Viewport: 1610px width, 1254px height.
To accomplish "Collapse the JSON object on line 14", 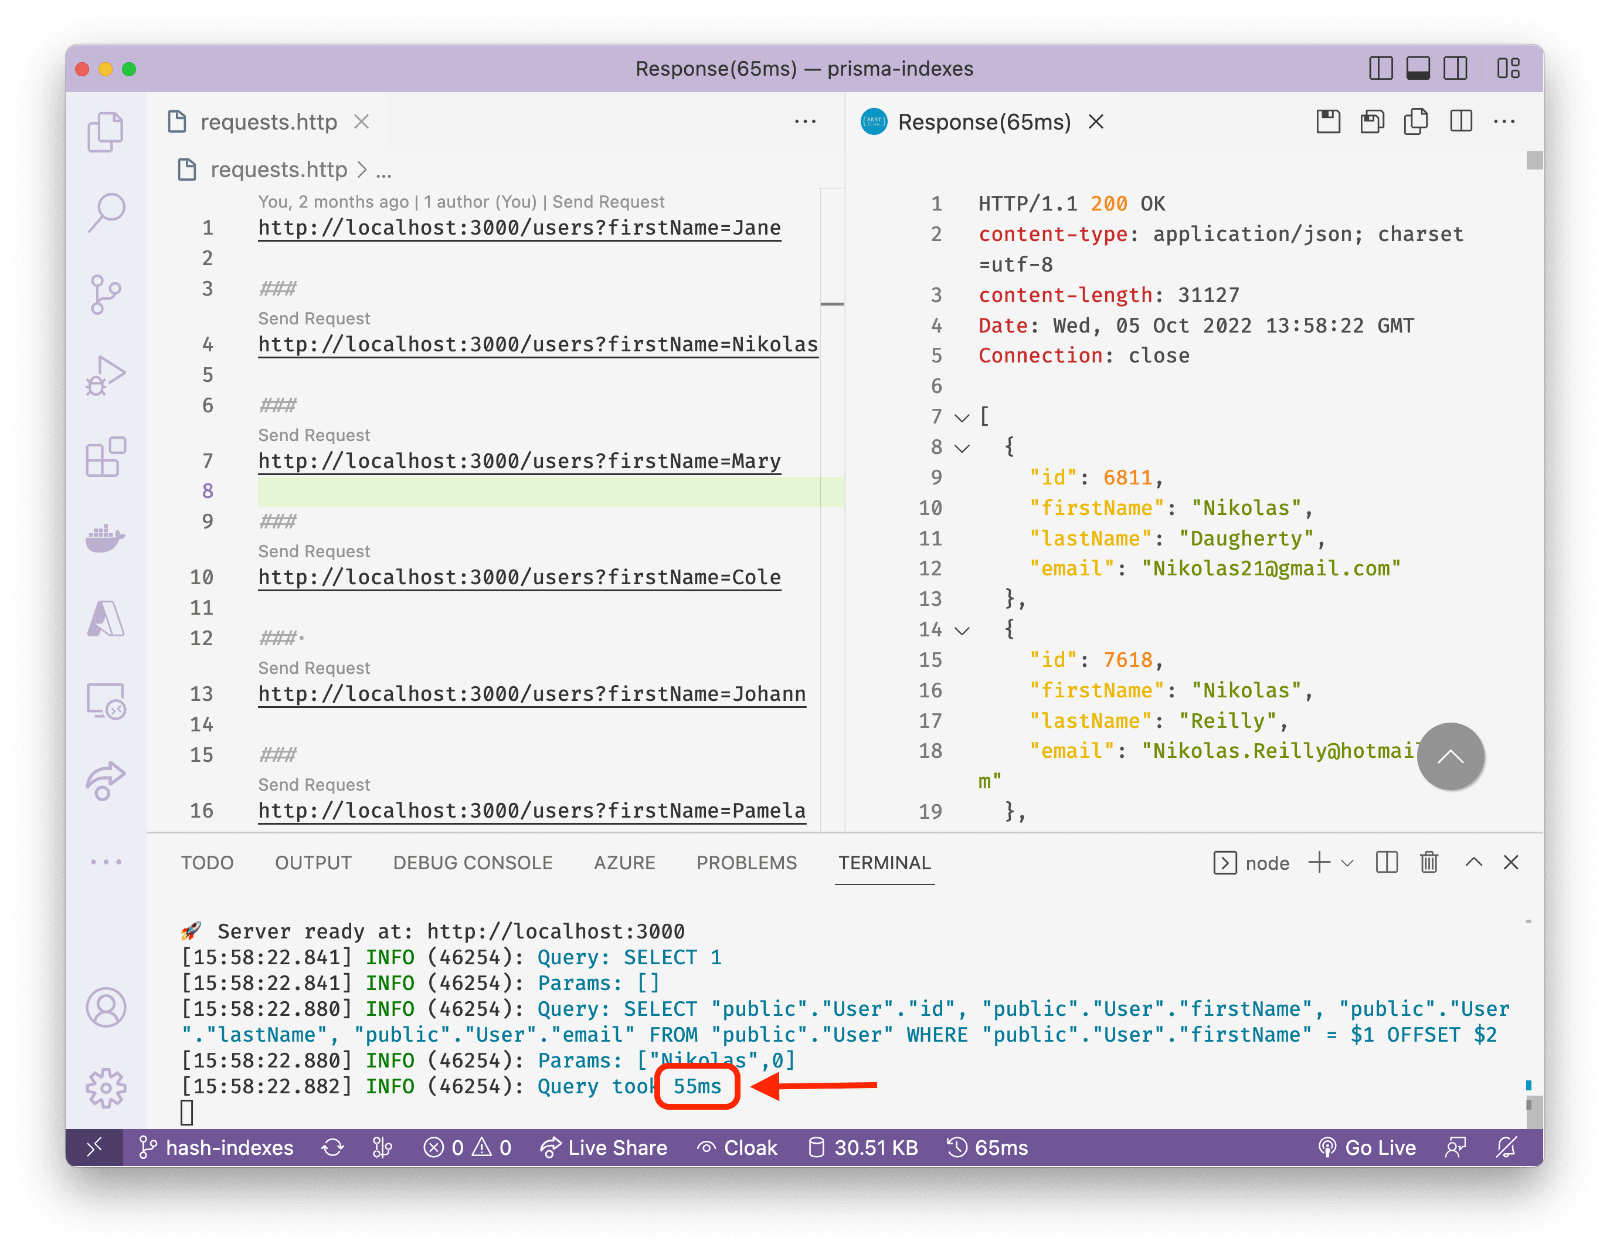I will (x=962, y=631).
